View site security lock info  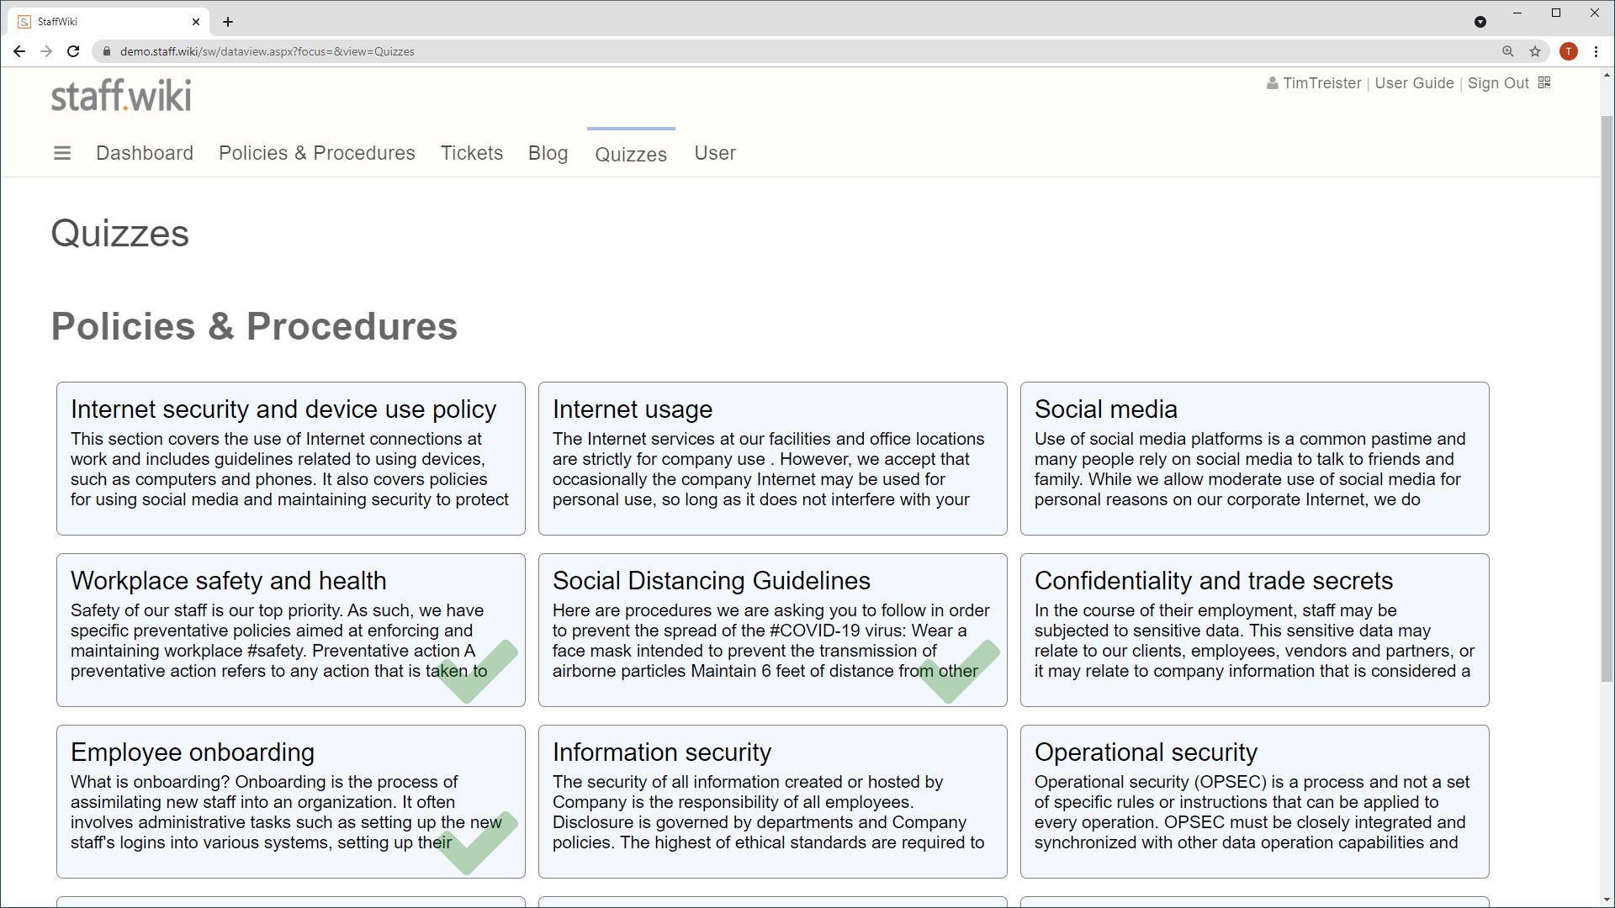click(x=106, y=51)
